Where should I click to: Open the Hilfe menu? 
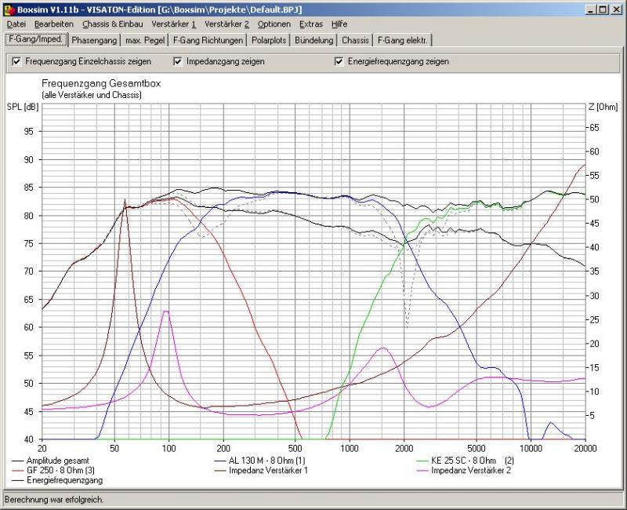(x=339, y=24)
